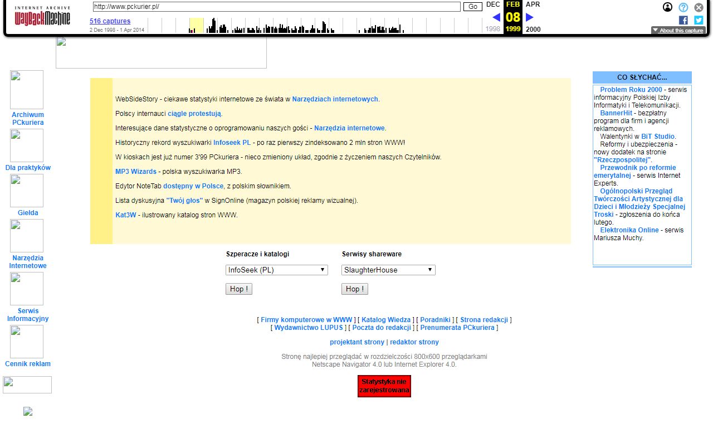The image size is (713, 428).
Task: Go to previous capture with left arrow
Action: (x=496, y=17)
